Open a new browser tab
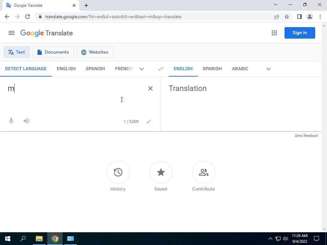The width and height of the screenshot is (327, 245). tap(86, 5)
